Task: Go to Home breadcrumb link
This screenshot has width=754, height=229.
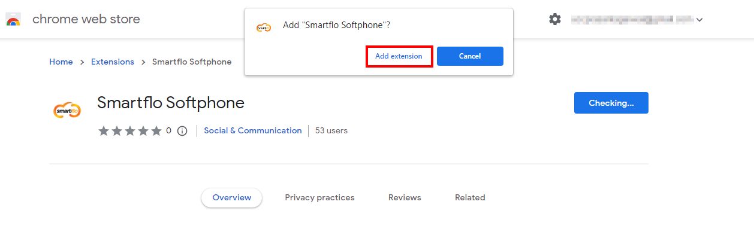Action: pyautogui.click(x=61, y=62)
